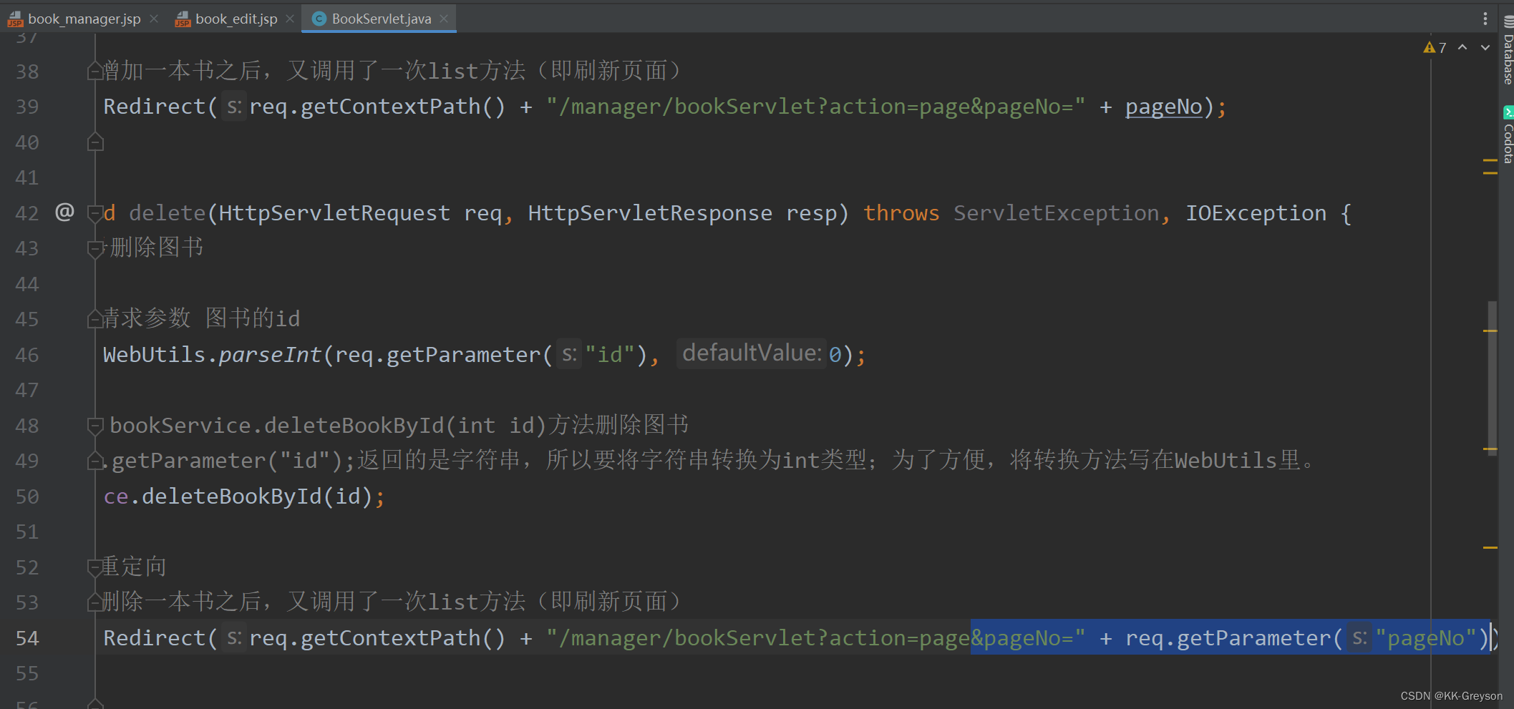1514x709 pixels.
Task: Click the underlined pageNo variable on line 39
Action: (1164, 107)
